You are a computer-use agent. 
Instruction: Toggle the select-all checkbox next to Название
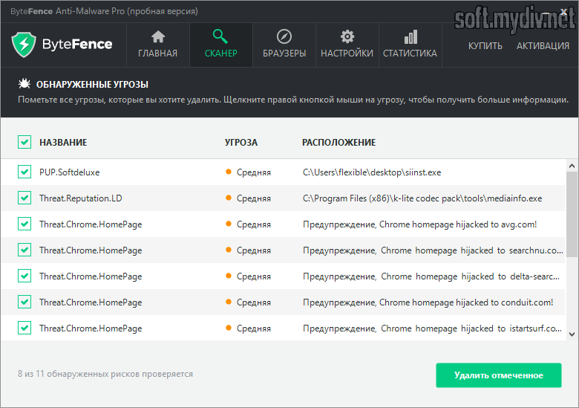pos(24,142)
